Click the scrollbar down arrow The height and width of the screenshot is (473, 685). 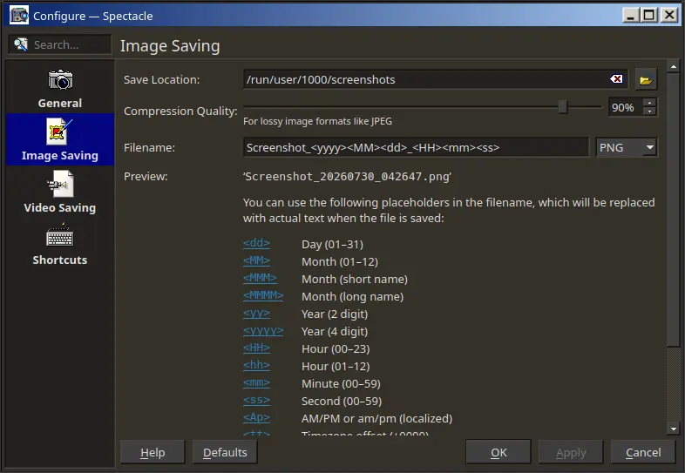click(673, 429)
